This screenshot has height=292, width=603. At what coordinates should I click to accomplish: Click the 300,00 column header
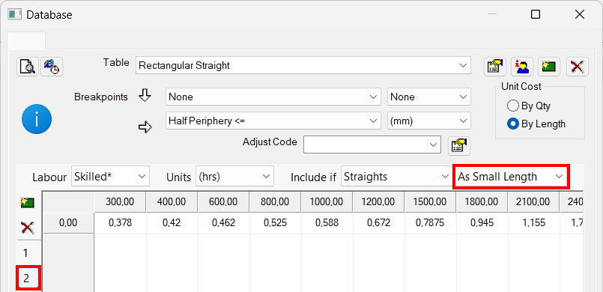(x=121, y=201)
